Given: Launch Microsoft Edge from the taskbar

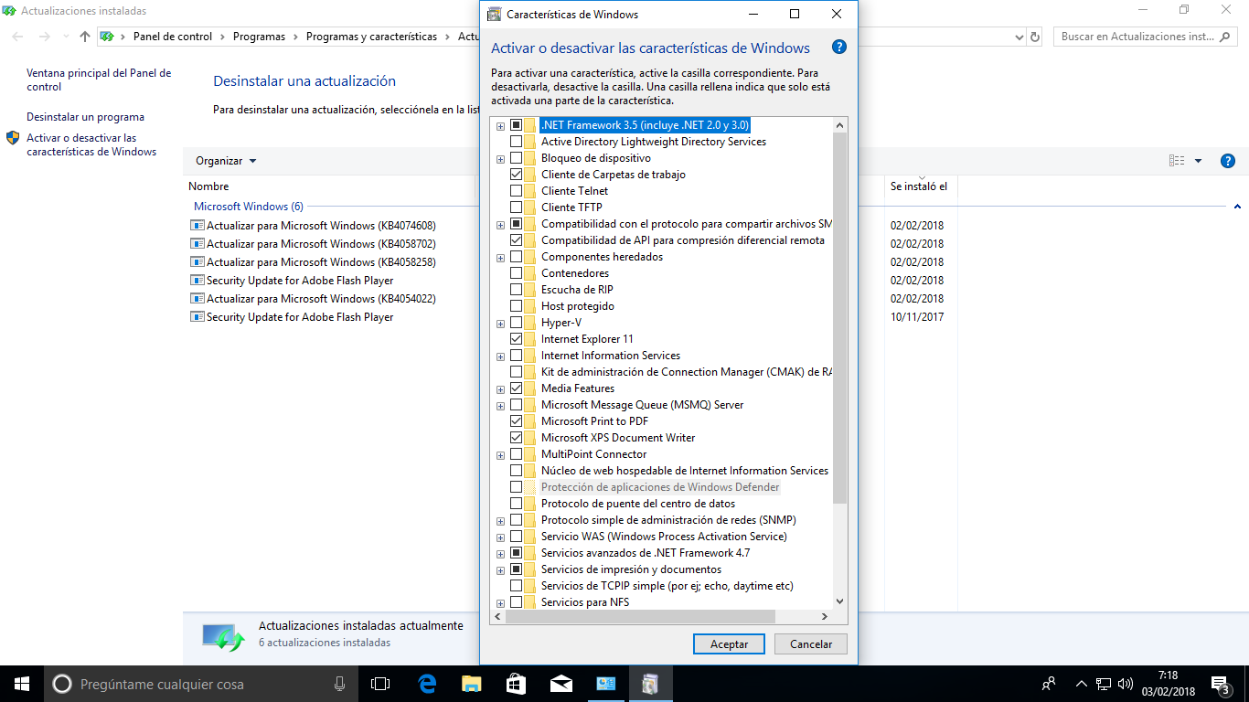Looking at the screenshot, I should (427, 684).
